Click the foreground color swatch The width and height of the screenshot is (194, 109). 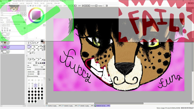point(42,41)
